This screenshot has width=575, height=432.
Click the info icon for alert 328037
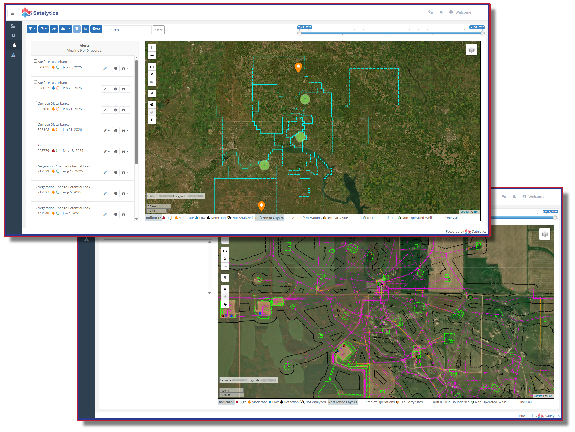click(x=116, y=89)
